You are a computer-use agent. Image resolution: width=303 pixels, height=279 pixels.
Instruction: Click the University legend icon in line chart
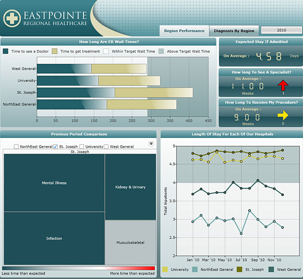coord(165,269)
